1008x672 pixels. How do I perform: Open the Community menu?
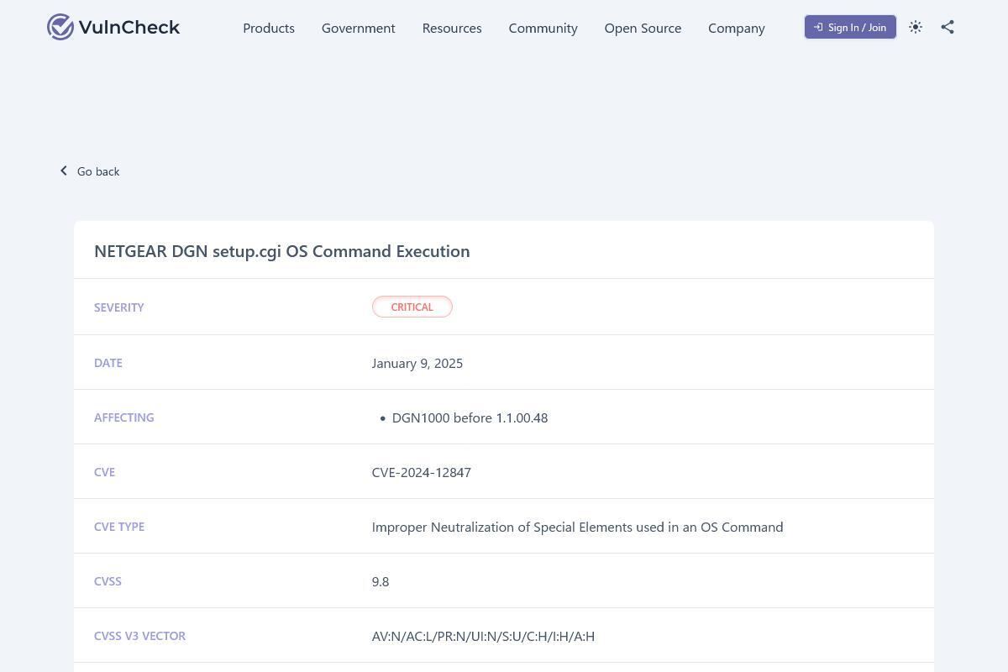pos(543,28)
